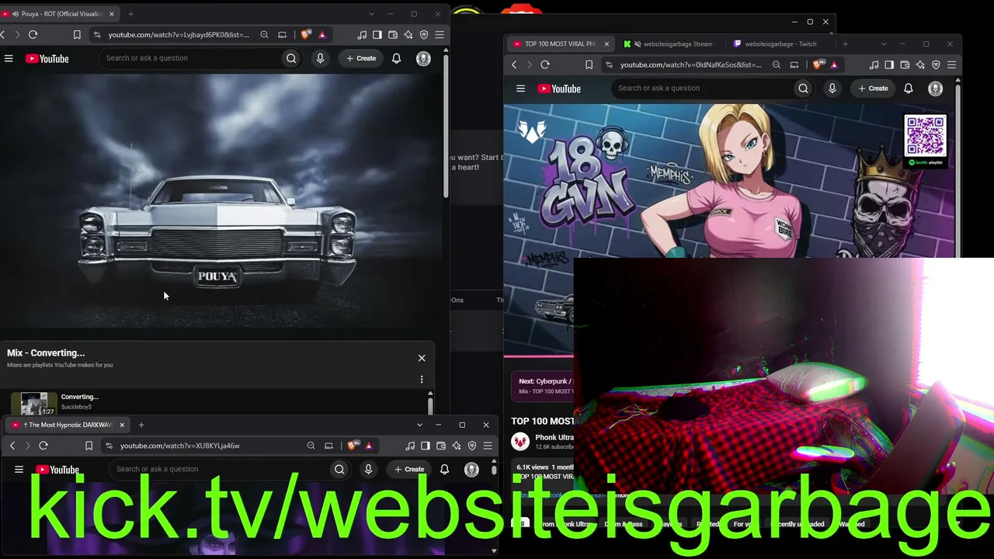The height and width of the screenshot is (559, 994).
Task: Select the DARKWAVE tab in the bottom window
Action: (69, 425)
